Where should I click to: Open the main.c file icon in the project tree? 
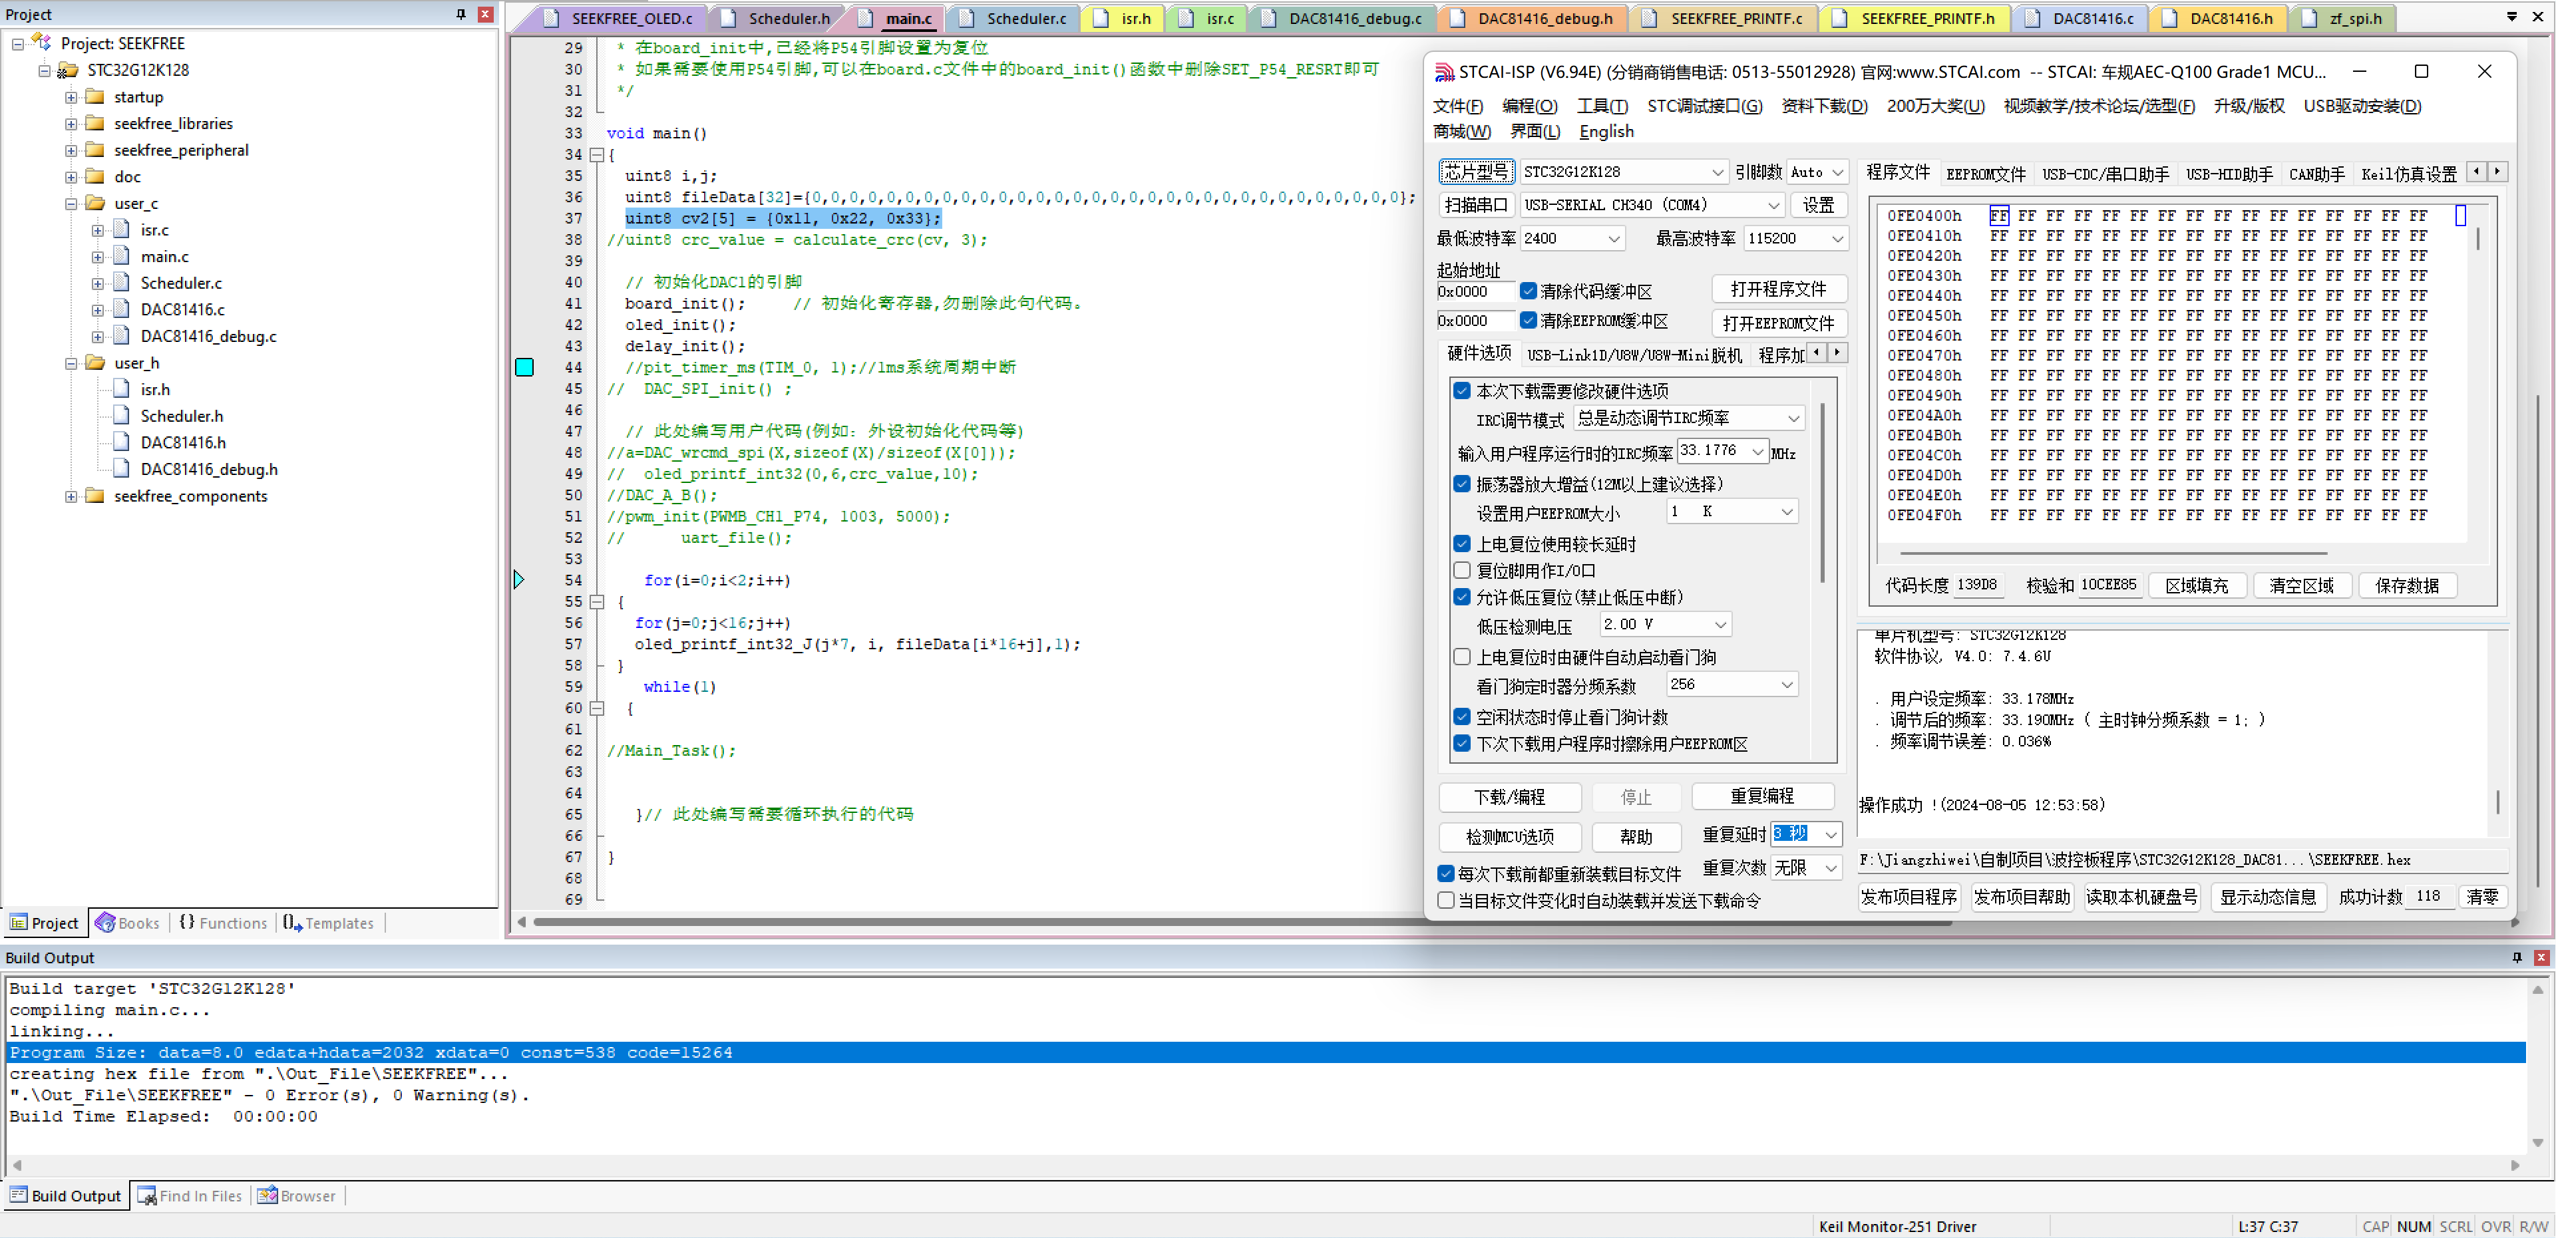pos(122,256)
